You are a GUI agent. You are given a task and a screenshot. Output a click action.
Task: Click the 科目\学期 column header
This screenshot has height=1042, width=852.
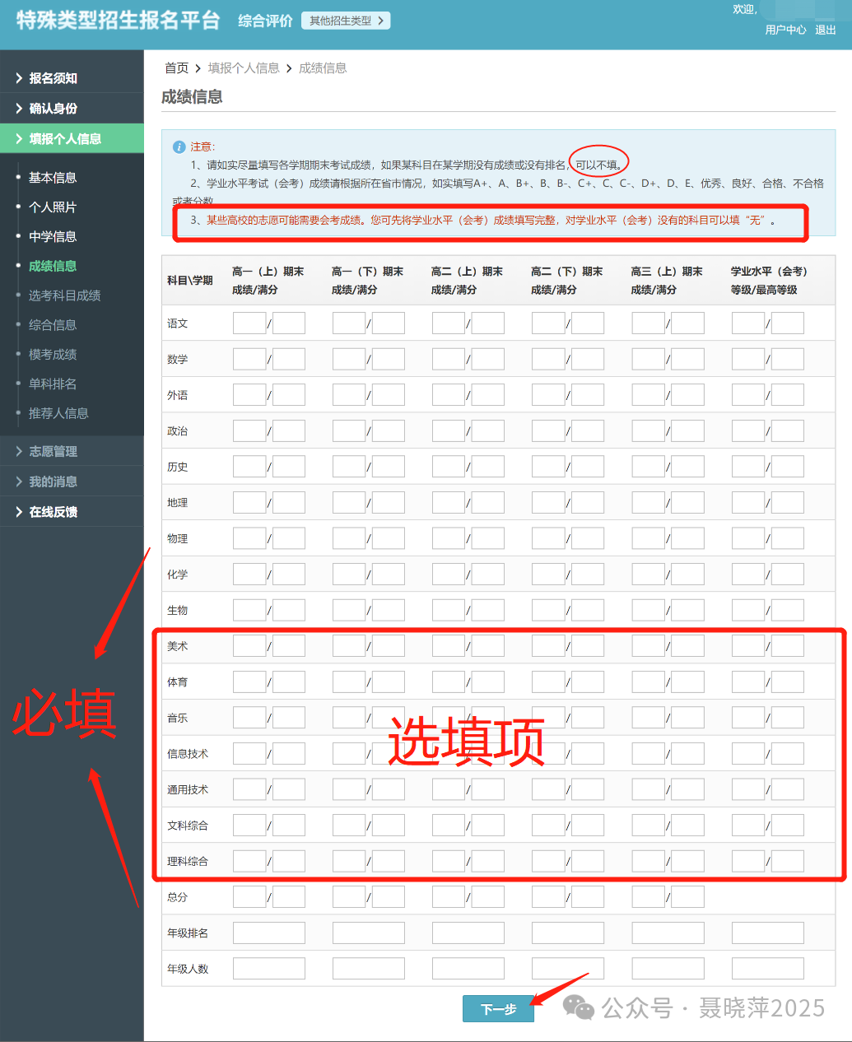click(190, 281)
